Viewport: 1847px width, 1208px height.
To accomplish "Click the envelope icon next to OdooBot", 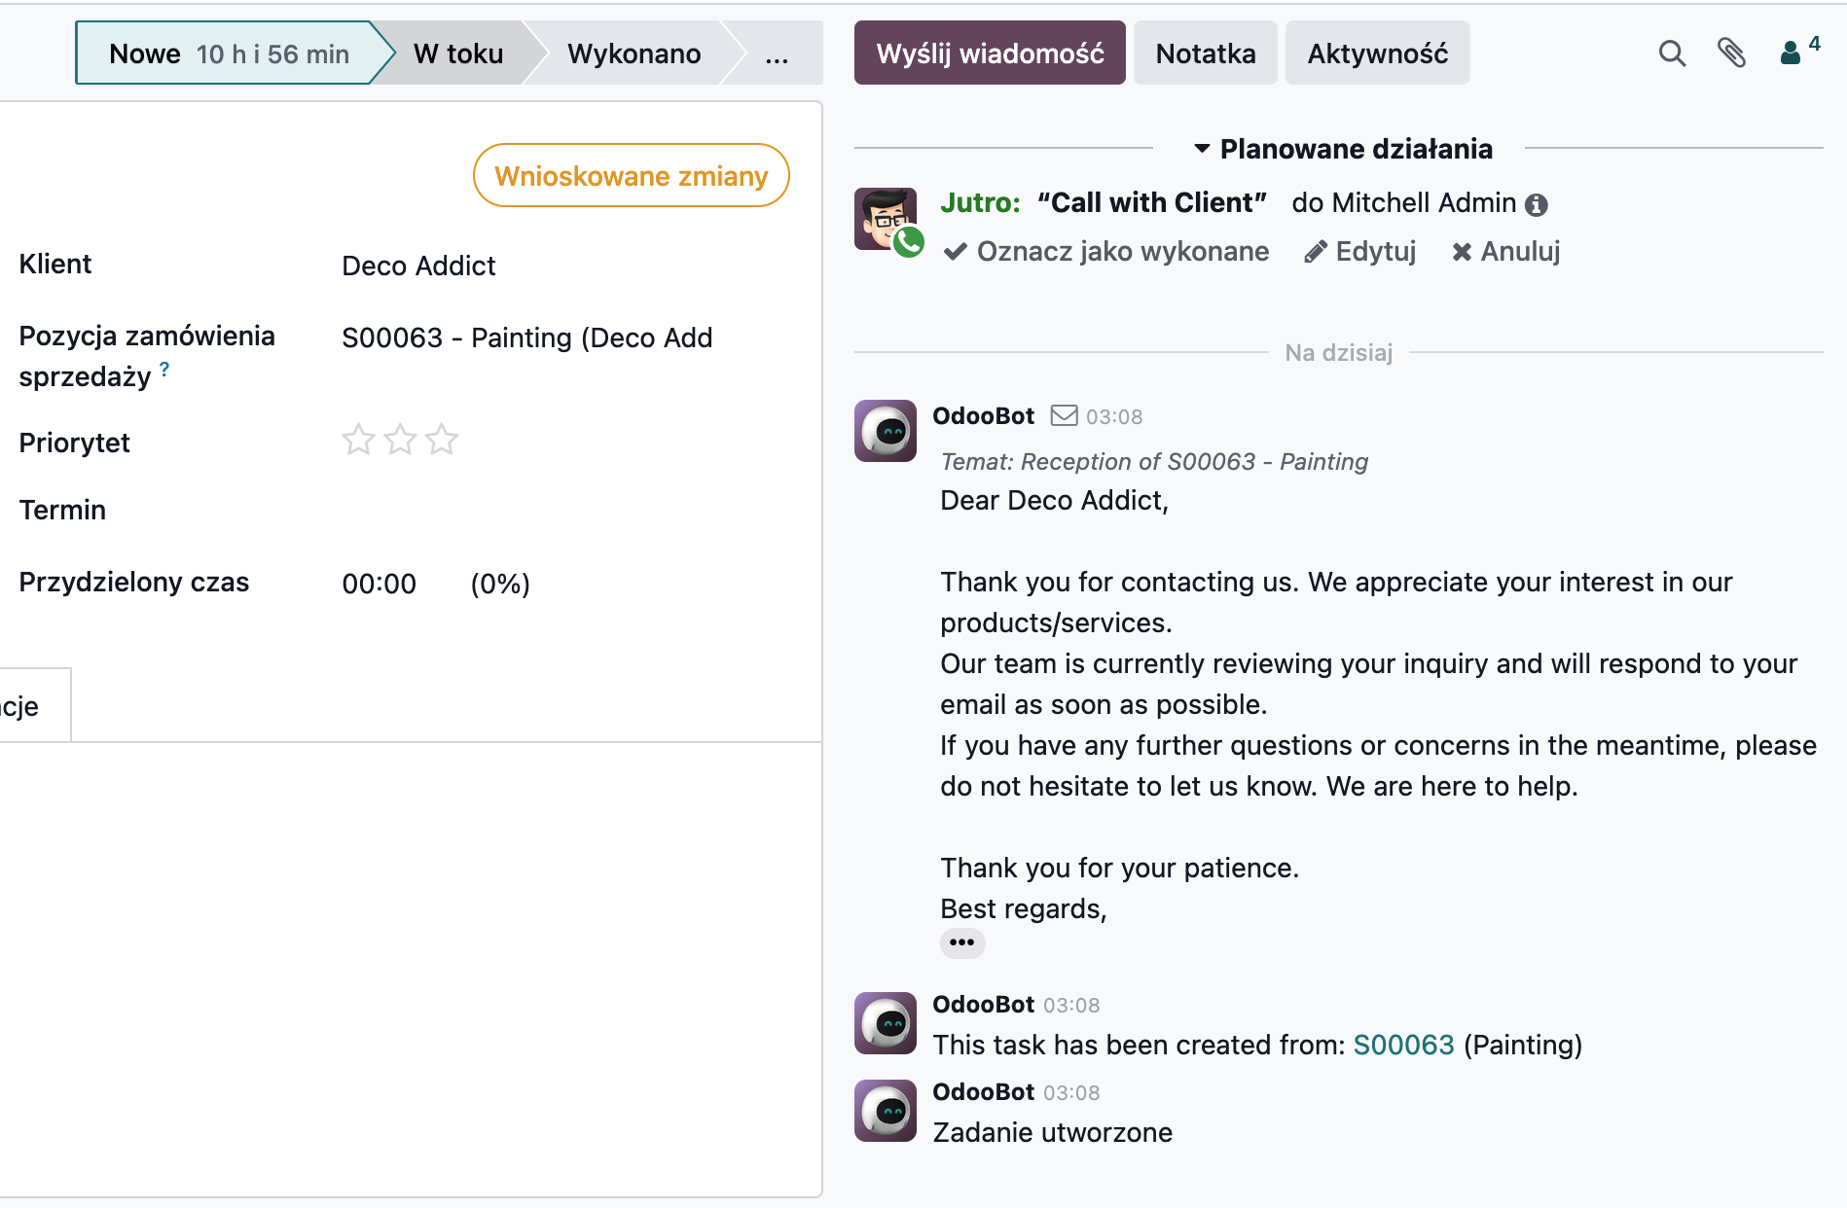I will 1064,415.
